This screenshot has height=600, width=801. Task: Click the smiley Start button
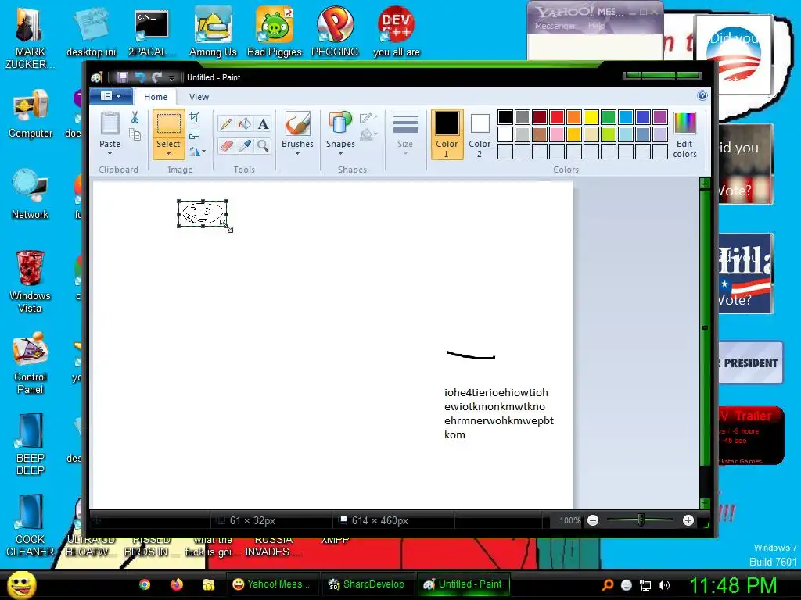tap(21, 584)
